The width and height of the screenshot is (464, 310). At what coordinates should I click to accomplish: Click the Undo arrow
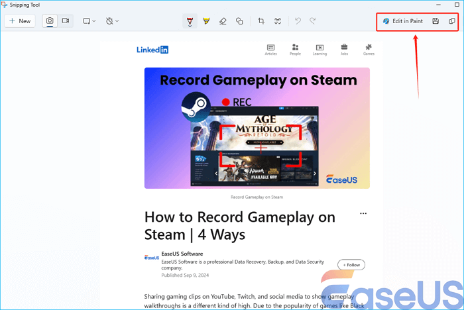point(298,21)
